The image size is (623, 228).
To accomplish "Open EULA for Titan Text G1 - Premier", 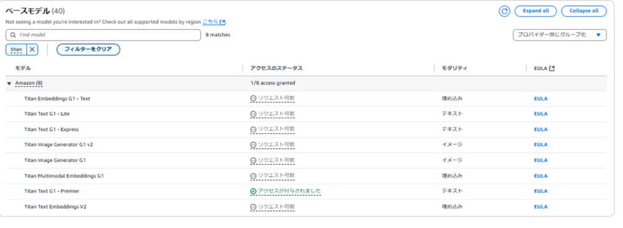I will tap(540, 191).
